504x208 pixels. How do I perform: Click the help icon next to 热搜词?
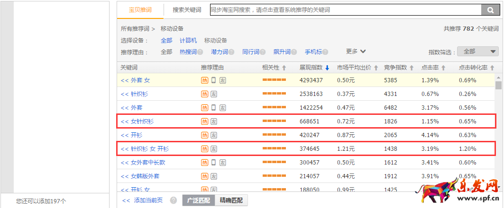pos(200,52)
